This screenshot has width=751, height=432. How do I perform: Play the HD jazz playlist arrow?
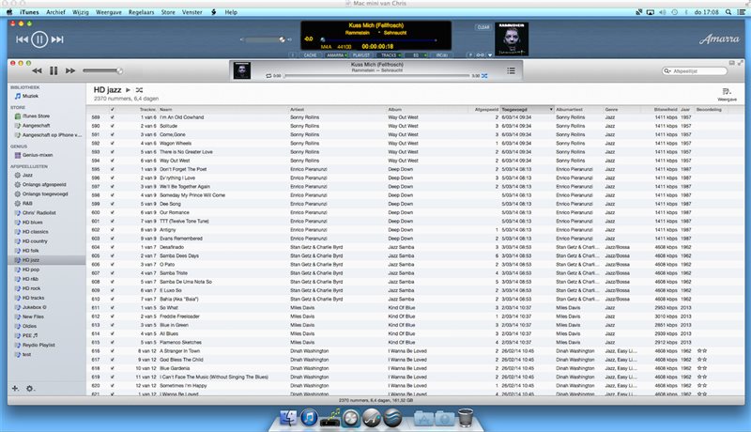[129, 89]
